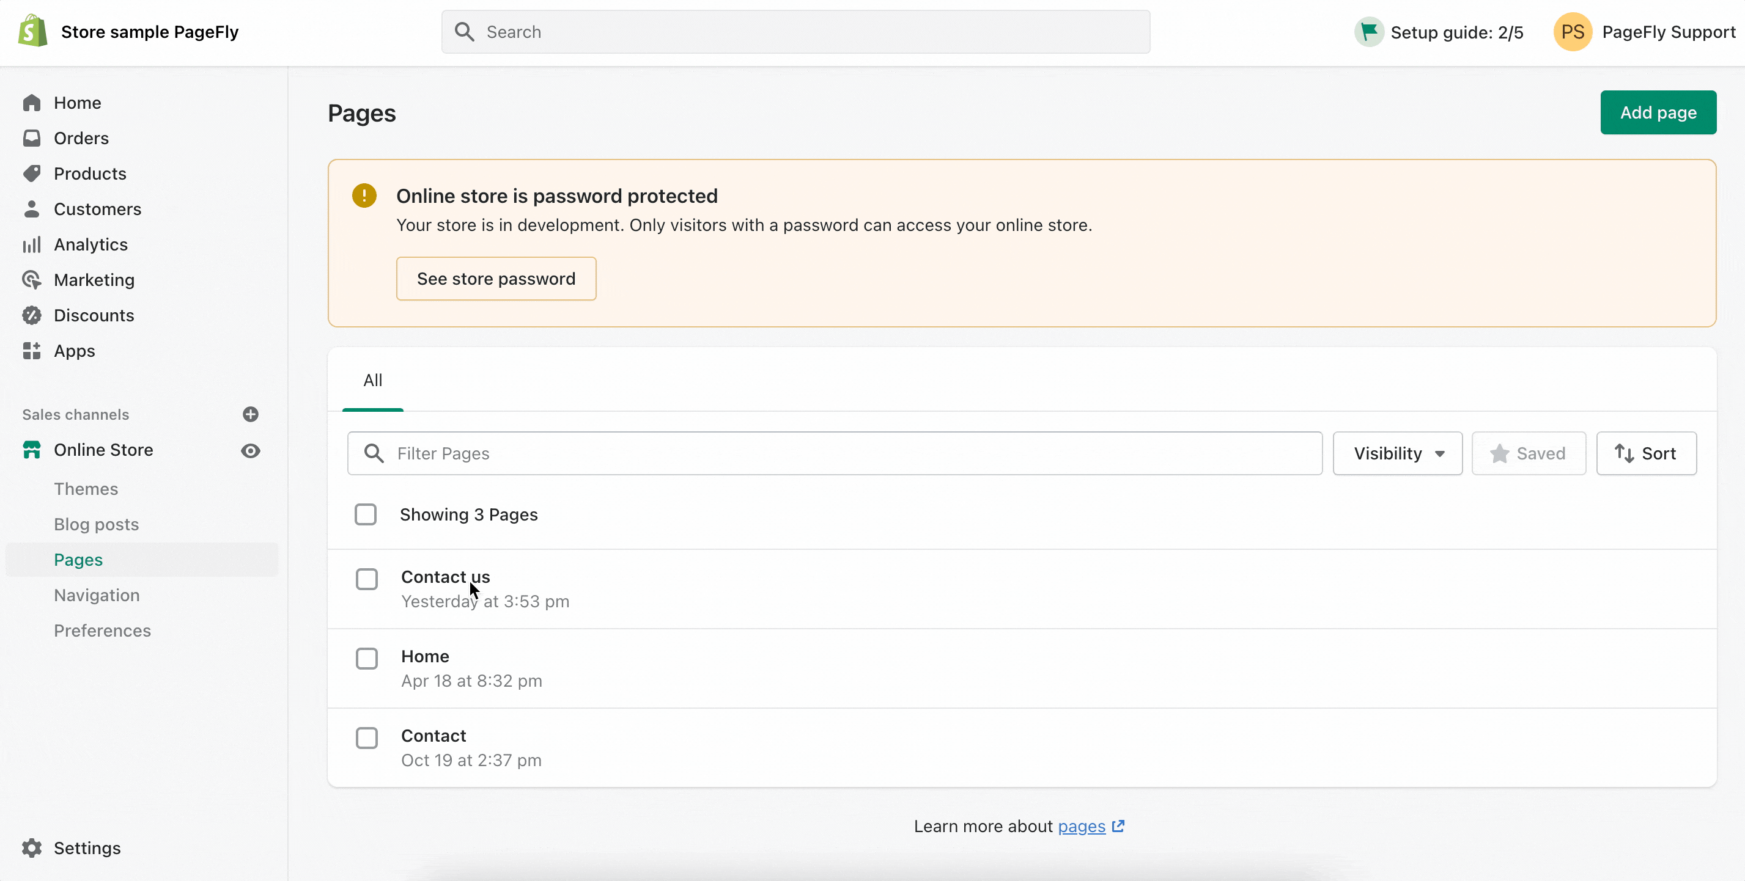The width and height of the screenshot is (1745, 881).
Task: Open Blog posts in sidebar
Action: pos(96,524)
